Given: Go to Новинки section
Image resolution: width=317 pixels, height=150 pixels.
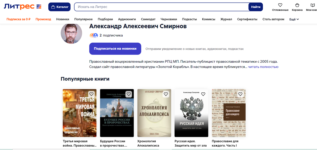Looking at the screenshot, I should click(63, 19).
